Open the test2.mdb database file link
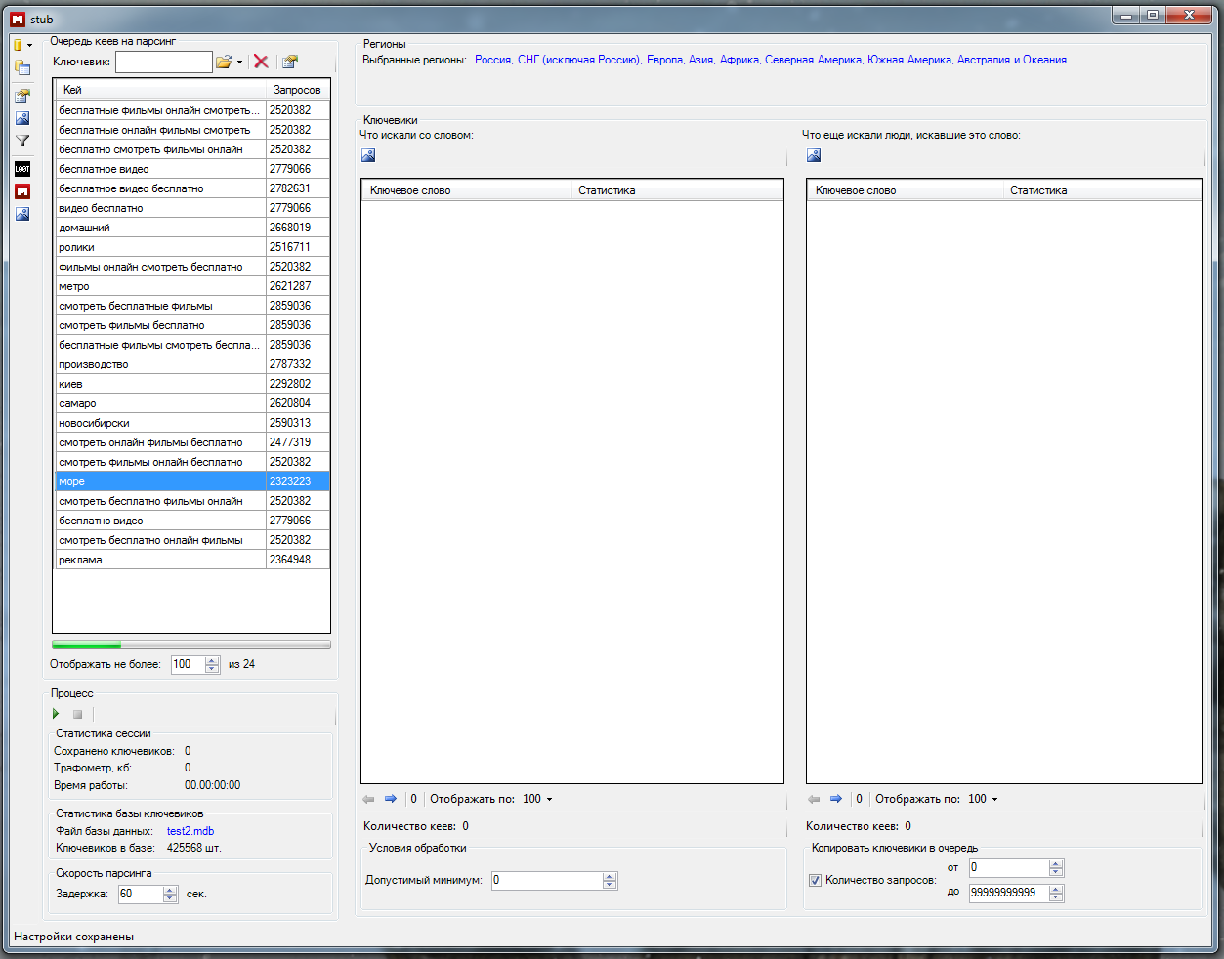The height and width of the screenshot is (959, 1224). pos(190,831)
